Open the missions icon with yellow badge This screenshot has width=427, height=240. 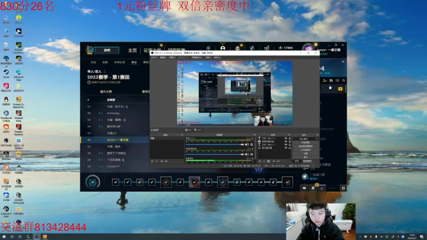pyautogui.click(x=313, y=188)
